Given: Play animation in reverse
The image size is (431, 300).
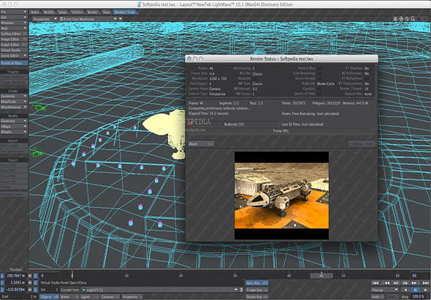Looking at the screenshot, I should tap(405, 290).
